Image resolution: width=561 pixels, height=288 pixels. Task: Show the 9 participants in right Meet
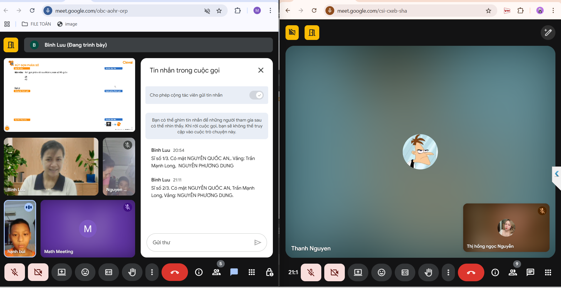(x=513, y=272)
